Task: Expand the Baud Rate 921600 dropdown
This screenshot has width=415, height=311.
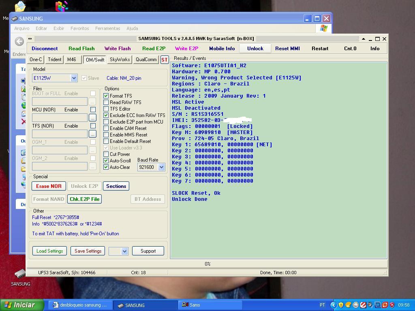Action: (x=161, y=167)
